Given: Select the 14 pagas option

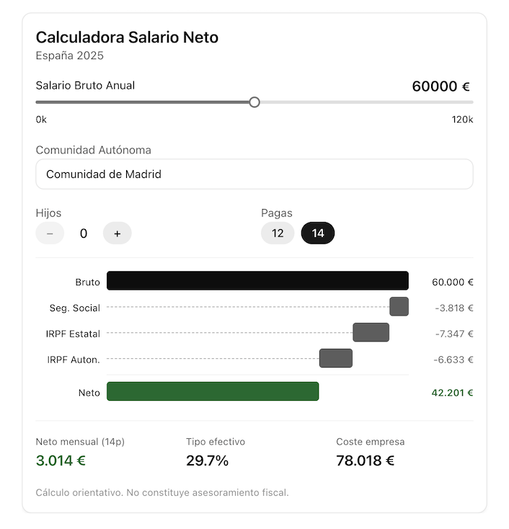Looking at the screenshot, I should pyautogui.click(x=318, y=233).
